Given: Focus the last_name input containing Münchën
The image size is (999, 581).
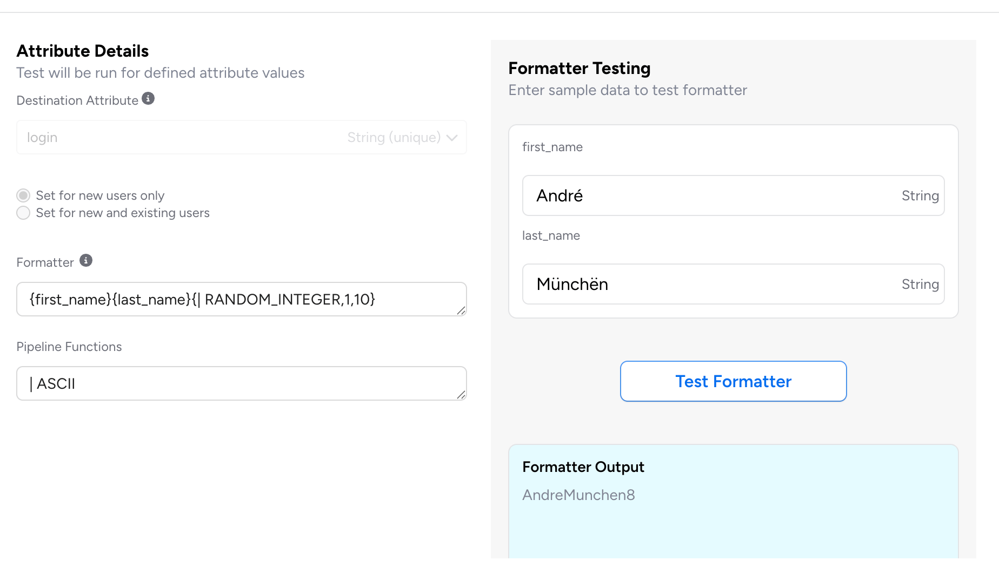Looking at the screenshot, I should coord(703,284).
